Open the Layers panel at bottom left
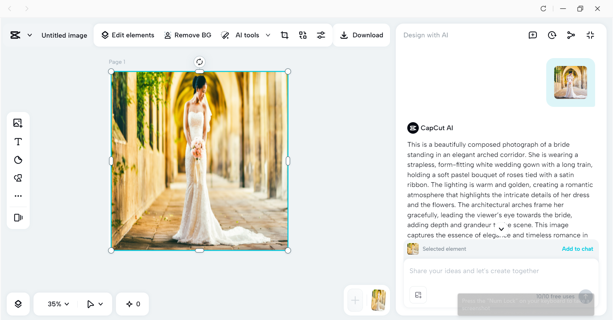This screenshot has height=320, width=613. [x=18, y=304]
